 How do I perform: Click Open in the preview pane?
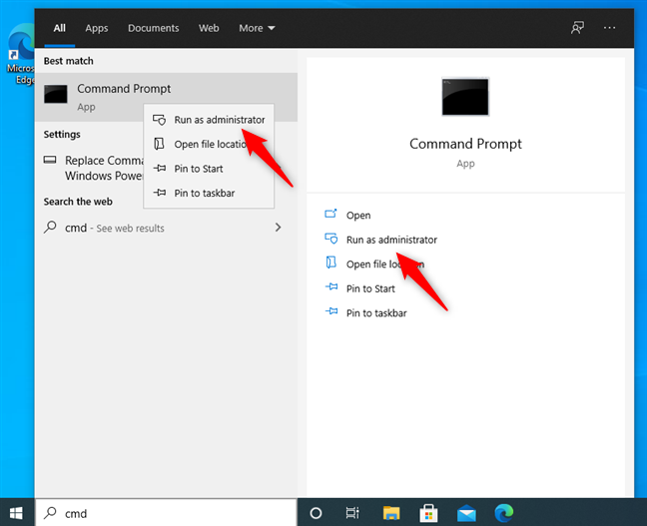358,216
